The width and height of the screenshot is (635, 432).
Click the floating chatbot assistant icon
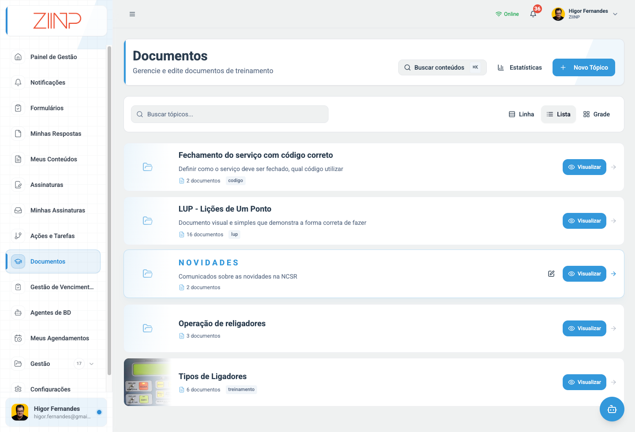point(612,409)
